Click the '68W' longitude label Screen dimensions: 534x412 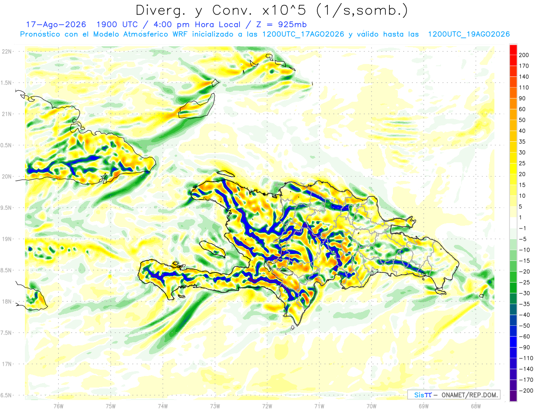476,406
